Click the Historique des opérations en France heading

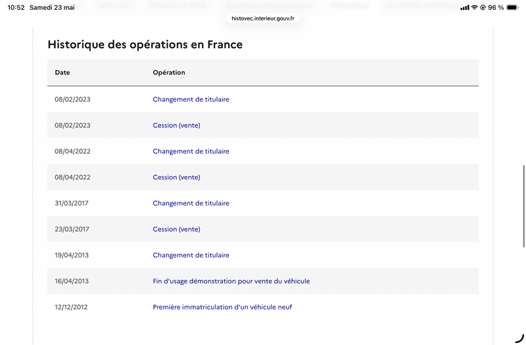[145, 44]
